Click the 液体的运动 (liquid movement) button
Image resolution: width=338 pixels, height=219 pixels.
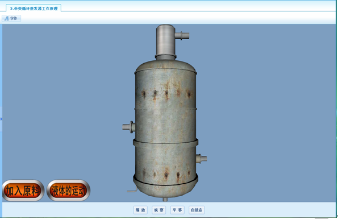pos(68,191)
